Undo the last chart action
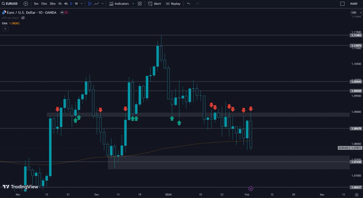This screenshot has width=363, height=198. click(x=189, y=4)
